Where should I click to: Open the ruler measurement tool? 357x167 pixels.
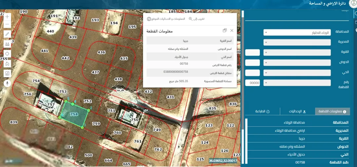point(7,44)
